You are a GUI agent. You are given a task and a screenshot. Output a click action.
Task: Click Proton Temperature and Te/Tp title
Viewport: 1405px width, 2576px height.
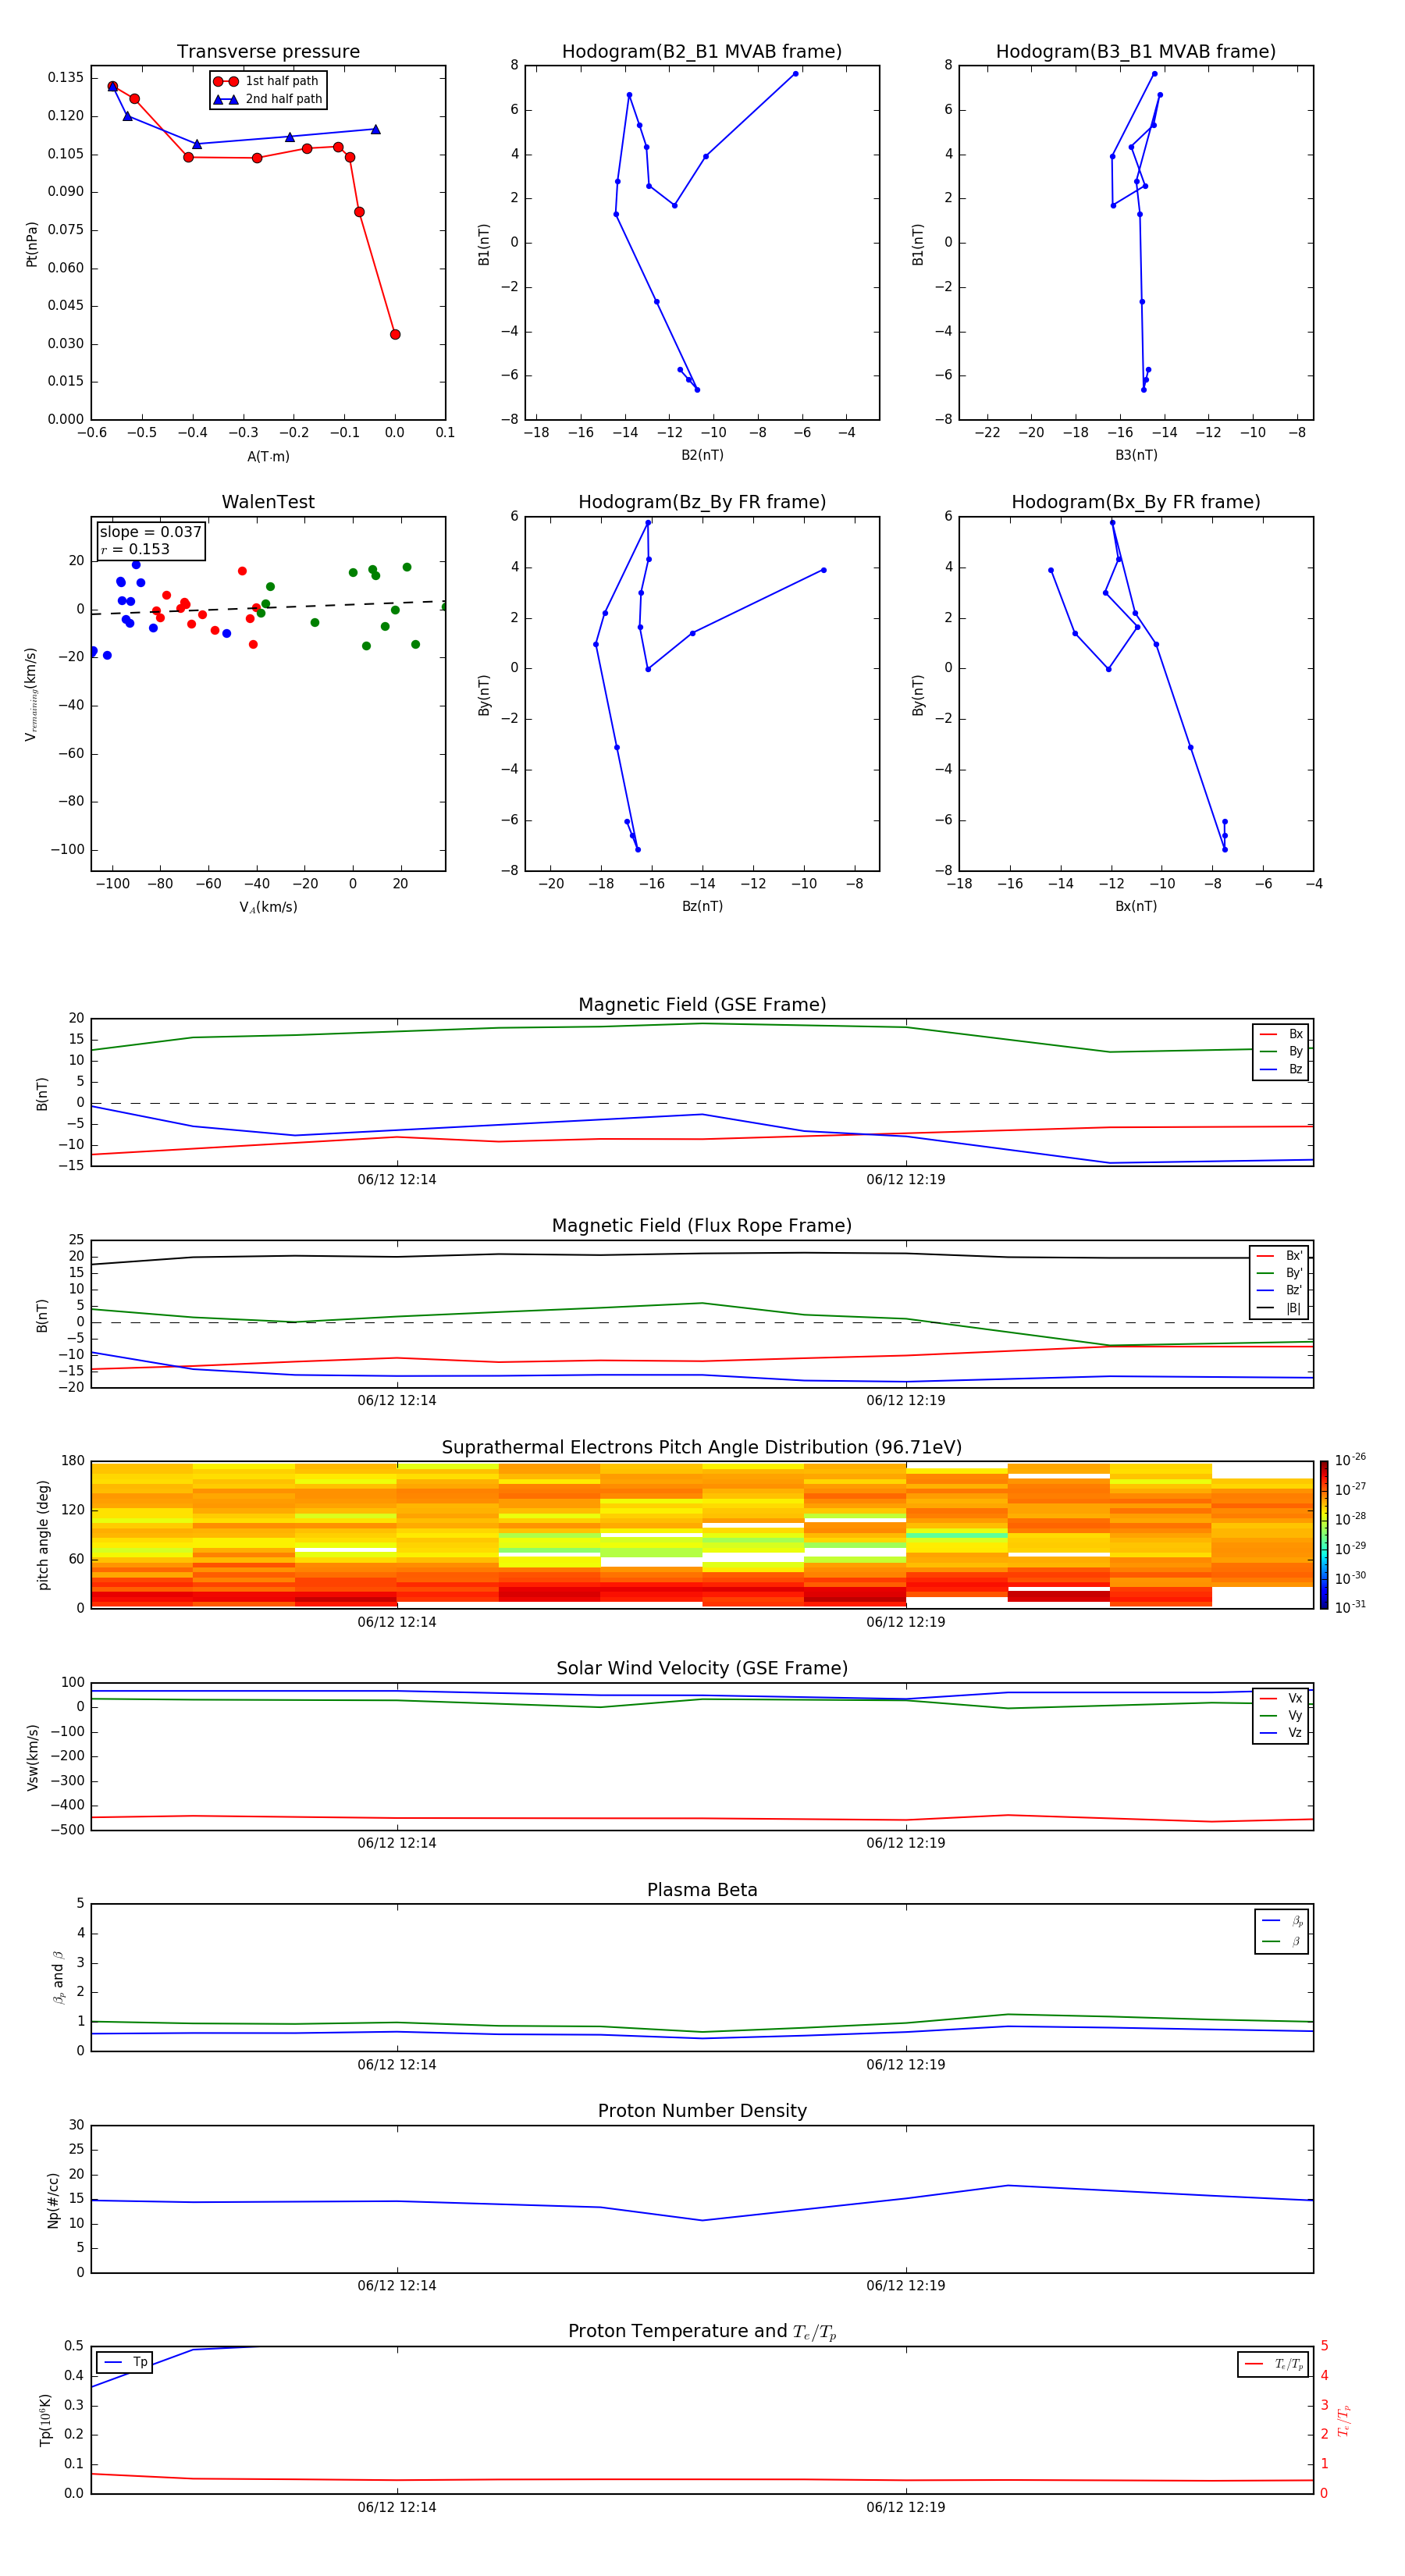coord(702,2331)
